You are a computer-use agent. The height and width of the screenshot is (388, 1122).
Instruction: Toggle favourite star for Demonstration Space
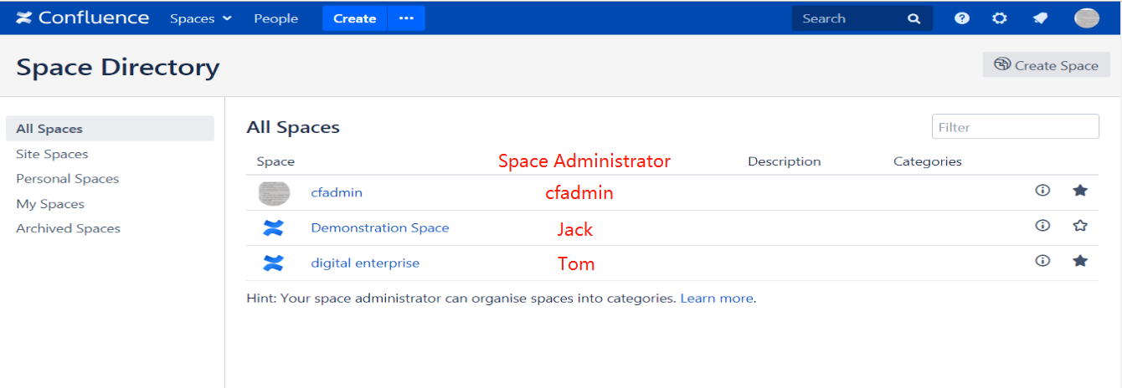pos(1080,225)
